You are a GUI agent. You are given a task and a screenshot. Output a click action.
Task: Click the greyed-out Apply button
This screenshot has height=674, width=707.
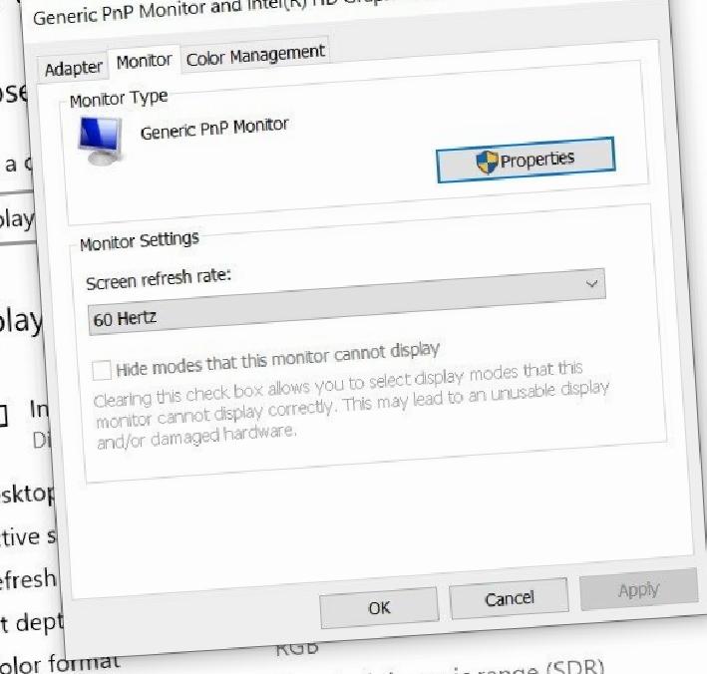click(638, 589)
